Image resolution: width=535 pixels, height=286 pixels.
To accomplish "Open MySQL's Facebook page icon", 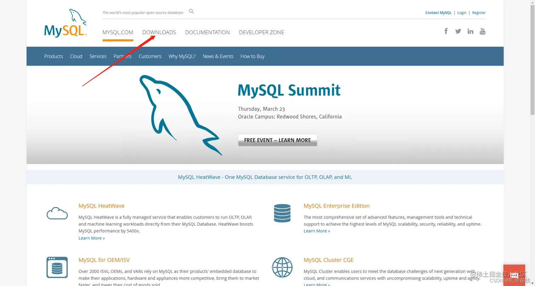I will click(x=446, y=31).
